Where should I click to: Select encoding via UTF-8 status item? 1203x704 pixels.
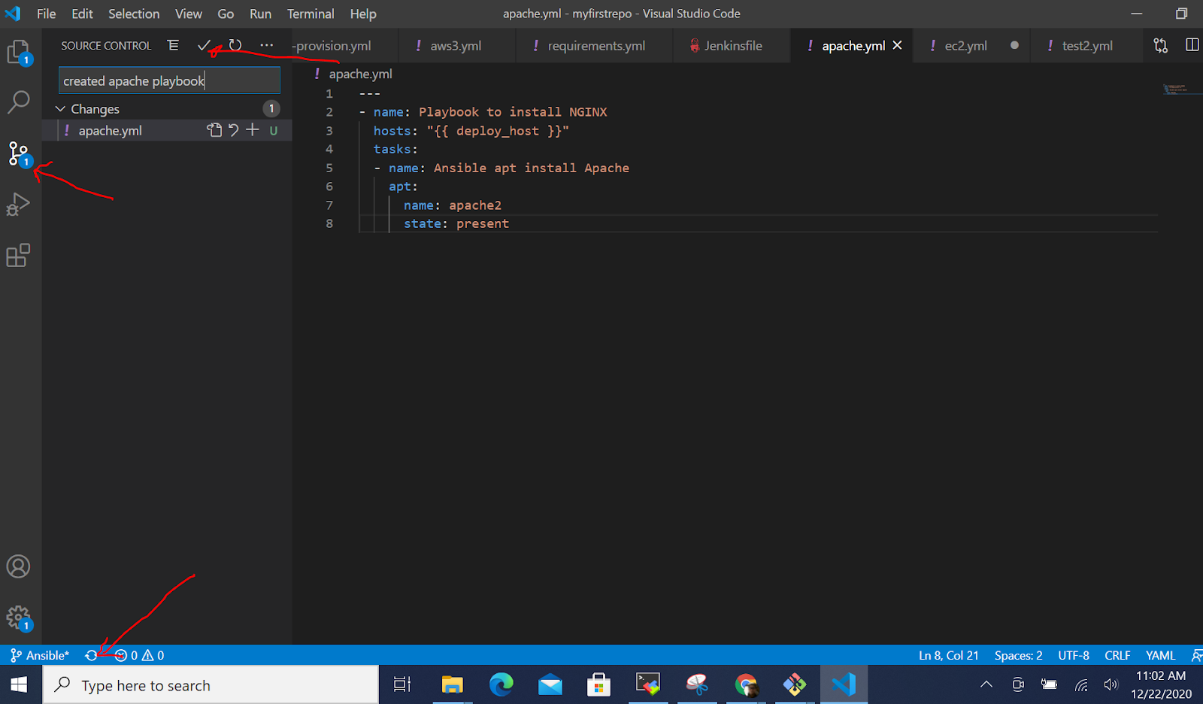(1074, 655)
